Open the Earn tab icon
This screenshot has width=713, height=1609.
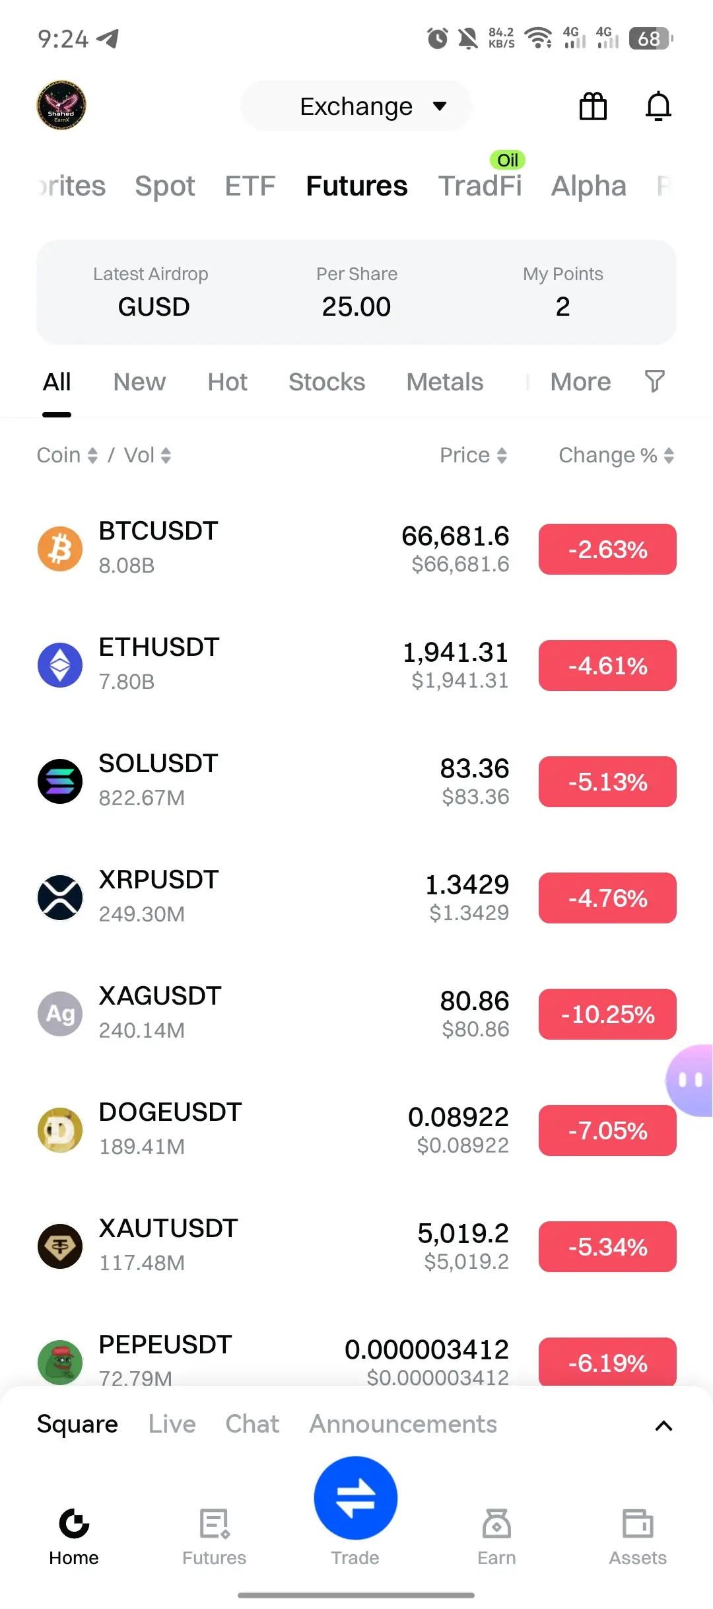click(496, 1524)
